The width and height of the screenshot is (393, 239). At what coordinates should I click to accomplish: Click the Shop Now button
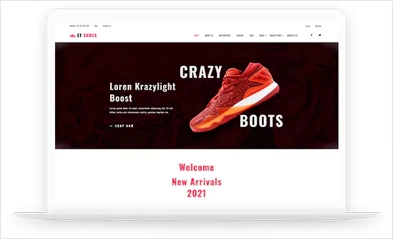[122, 126]
